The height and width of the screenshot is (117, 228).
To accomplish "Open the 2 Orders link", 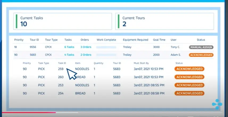I will click(86, 55).
